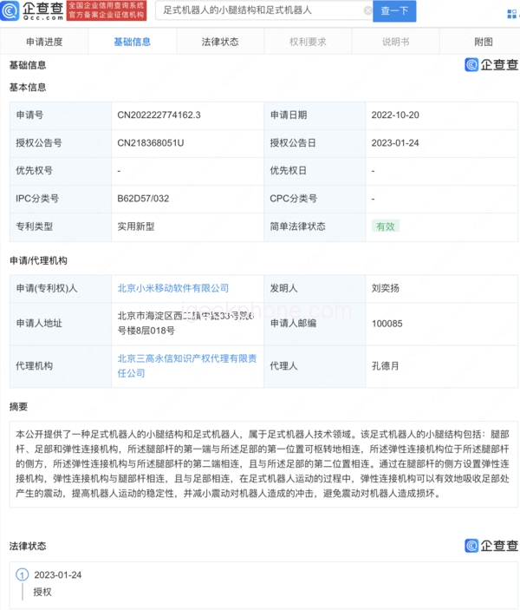Image resolution: width=520 pixels, height=610 pixels.
Task: Click the Qichacha logo in the header
Action: pyautogui.click(x=32, y=10)
